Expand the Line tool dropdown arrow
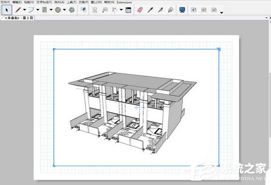The width and height of the screenshot is (271, 185). click(24, 10)
